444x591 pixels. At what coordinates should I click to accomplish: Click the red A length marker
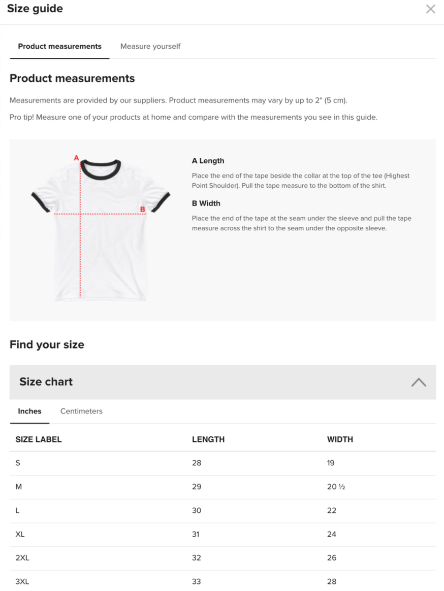point(76,158)
